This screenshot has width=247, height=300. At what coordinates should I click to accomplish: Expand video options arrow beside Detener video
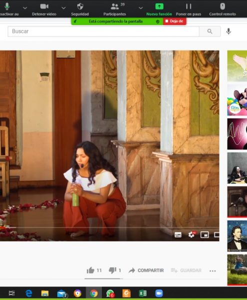[63, 8]
